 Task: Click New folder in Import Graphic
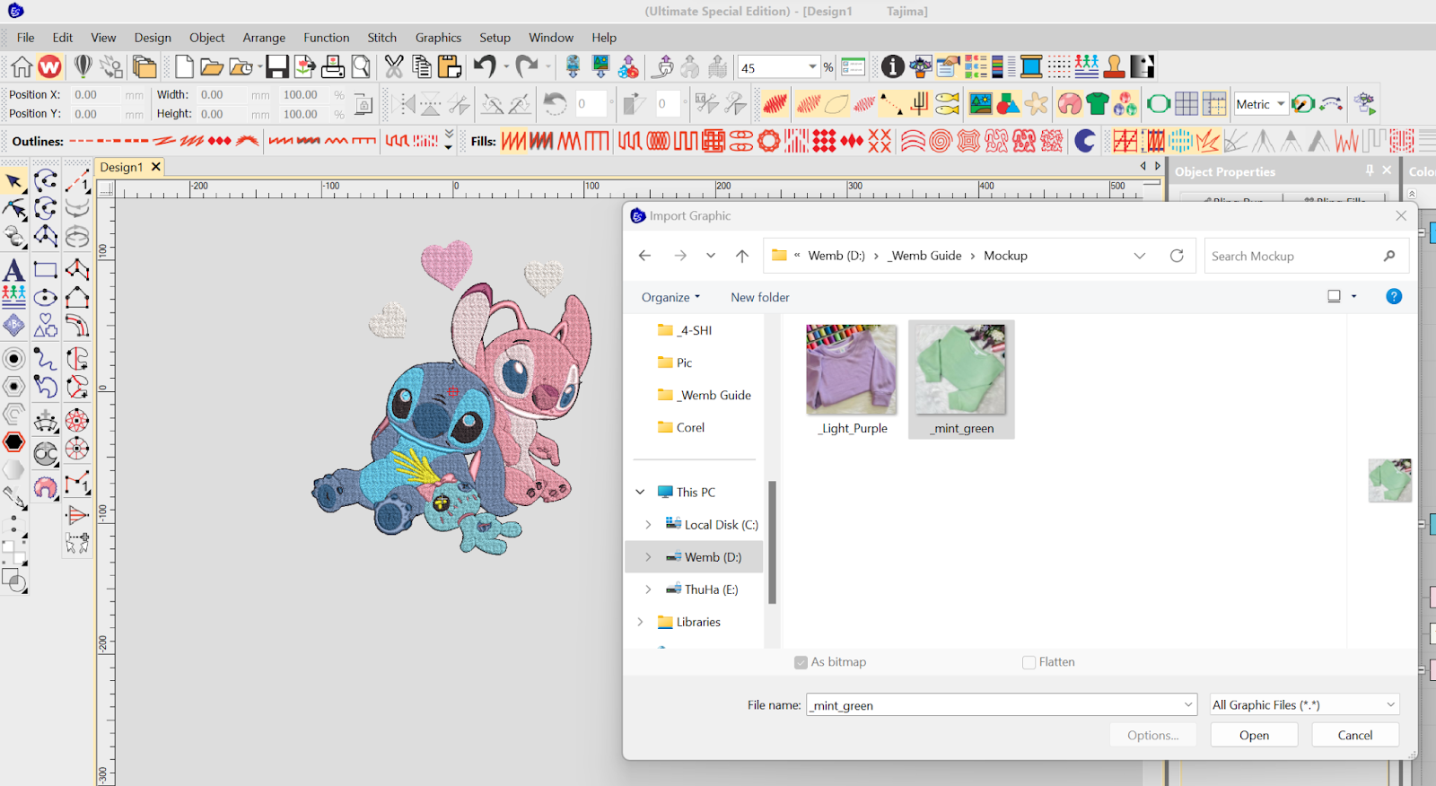(x=760, y=297)
